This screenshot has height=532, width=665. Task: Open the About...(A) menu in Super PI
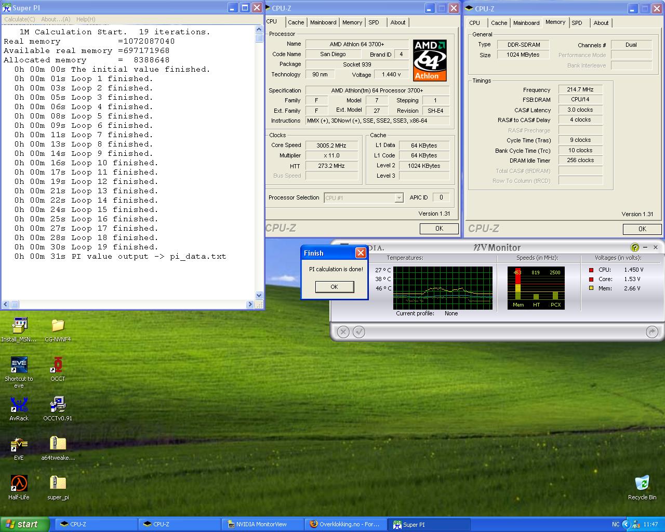pyautogui.click(x=56, y=19)
